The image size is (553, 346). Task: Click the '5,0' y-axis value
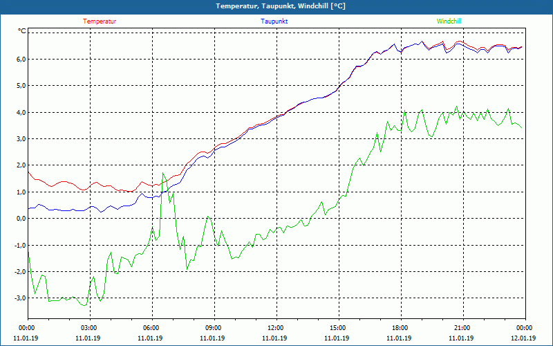[x=21, y=86]
